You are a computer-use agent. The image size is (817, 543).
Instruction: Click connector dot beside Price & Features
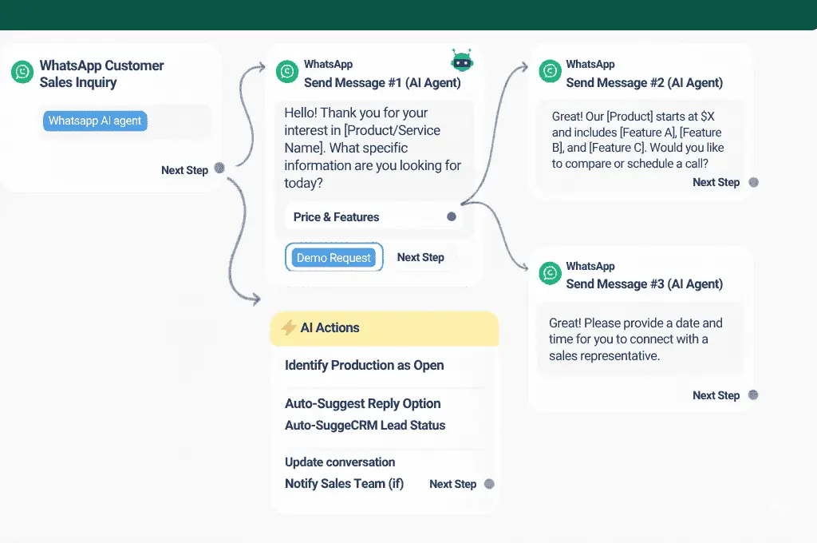tap(452, 217)
